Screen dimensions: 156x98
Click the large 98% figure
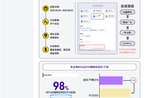[61, 86]
